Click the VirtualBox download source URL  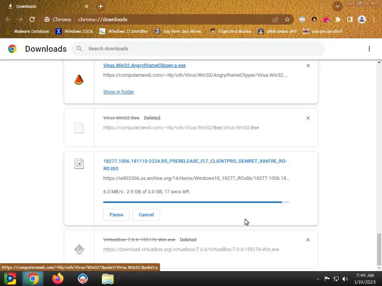(191, 249)
